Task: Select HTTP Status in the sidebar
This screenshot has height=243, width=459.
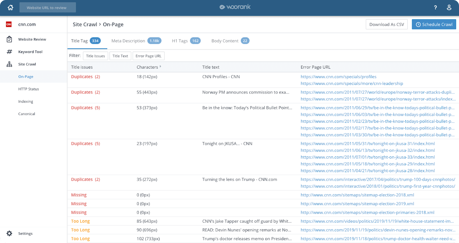Action: [x=29, y=89]
